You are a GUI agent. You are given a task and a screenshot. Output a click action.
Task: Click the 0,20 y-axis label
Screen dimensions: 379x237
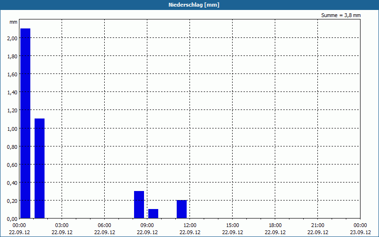(12, 201)
